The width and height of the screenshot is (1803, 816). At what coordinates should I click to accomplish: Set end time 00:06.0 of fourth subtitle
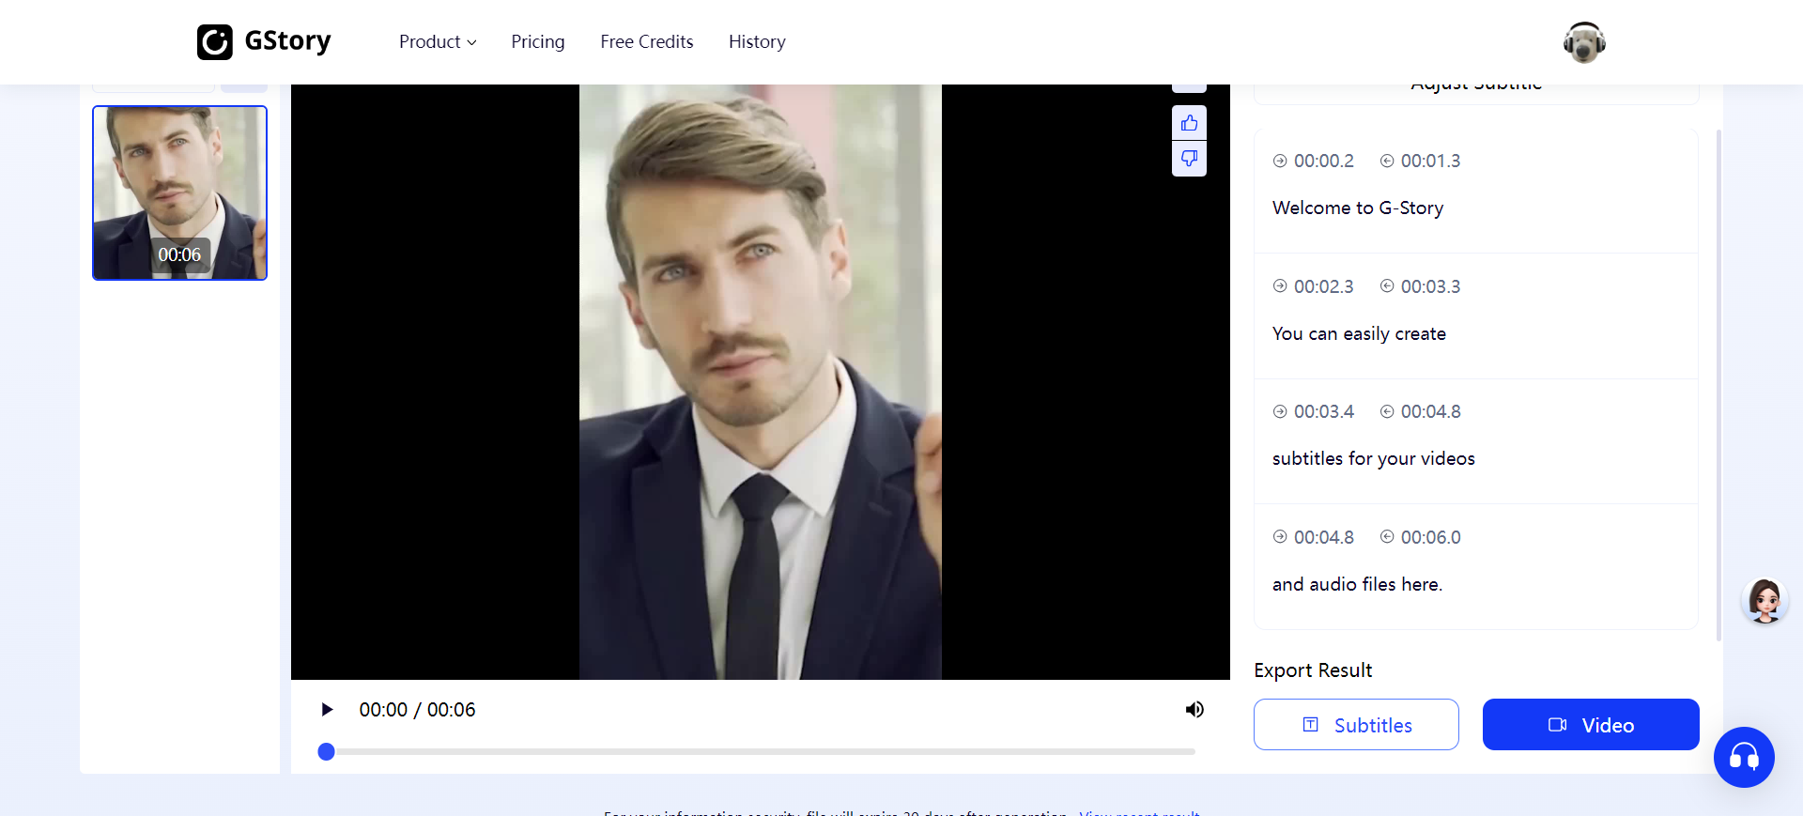pos(1421,537)
